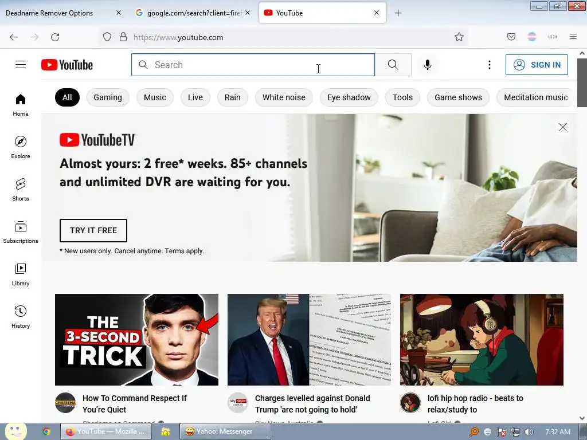Click the 7:32 AM taskbar clock
Screen dimensions: 587x440
coord(558,432)
